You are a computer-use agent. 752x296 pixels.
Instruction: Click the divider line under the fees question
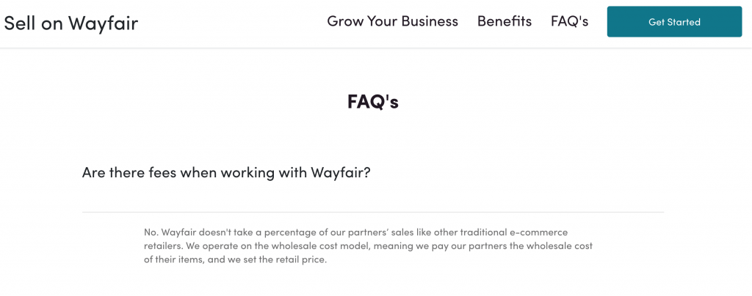click(372, 212)
